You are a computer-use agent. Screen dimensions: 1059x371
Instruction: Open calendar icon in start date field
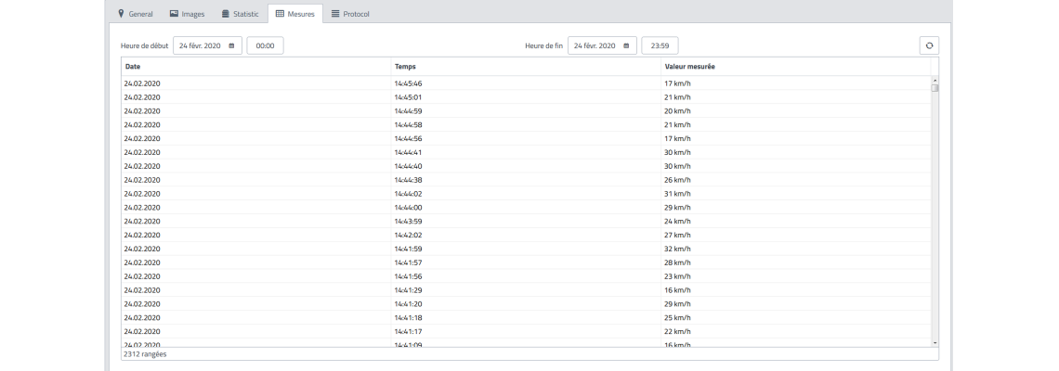click(230, 45)
